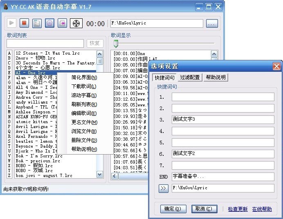Click the lyric list search field

tap(45, 43)
